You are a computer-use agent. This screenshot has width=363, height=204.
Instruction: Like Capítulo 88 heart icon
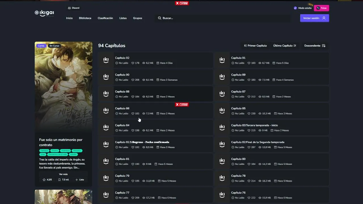pos(133,97)
